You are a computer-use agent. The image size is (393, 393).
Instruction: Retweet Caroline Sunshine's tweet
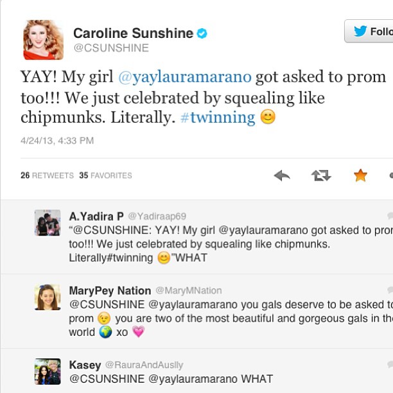point(320,175)
